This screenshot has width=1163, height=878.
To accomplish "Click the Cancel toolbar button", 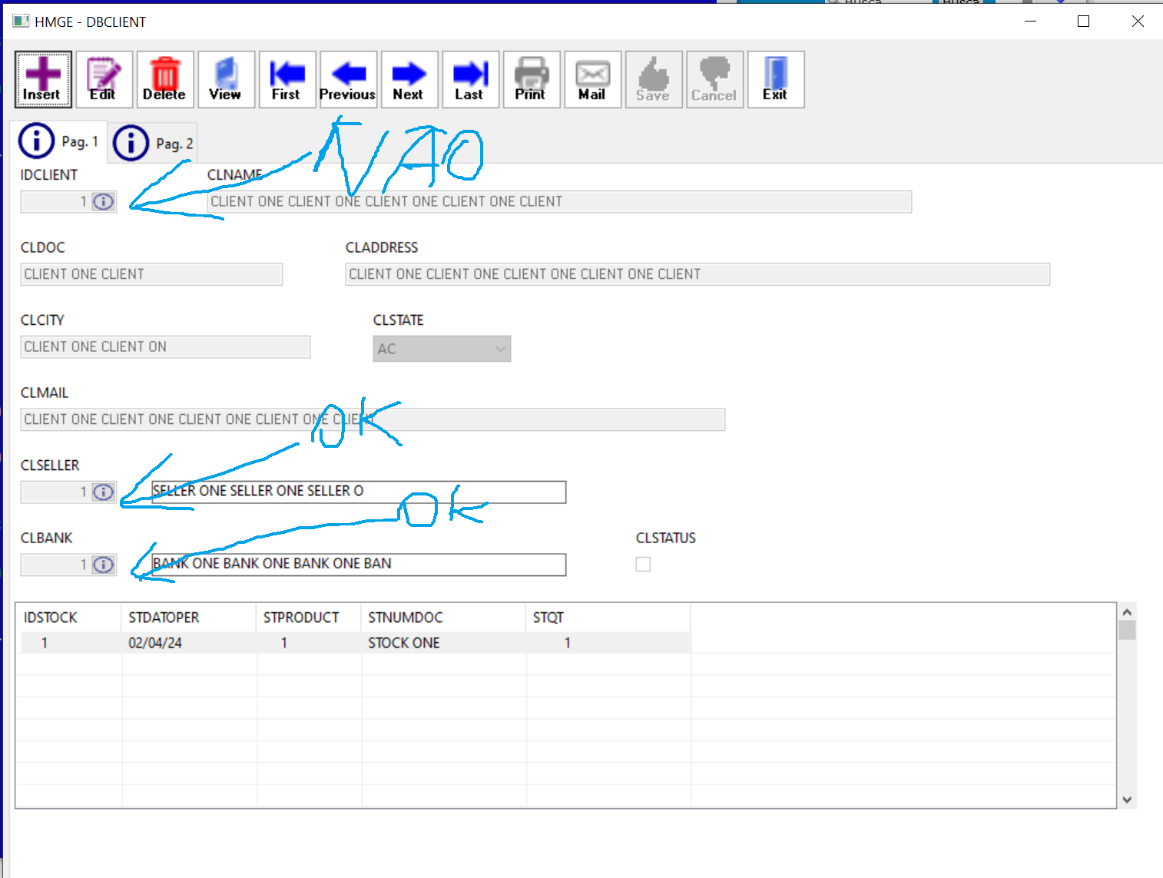I will click(714, 80).
